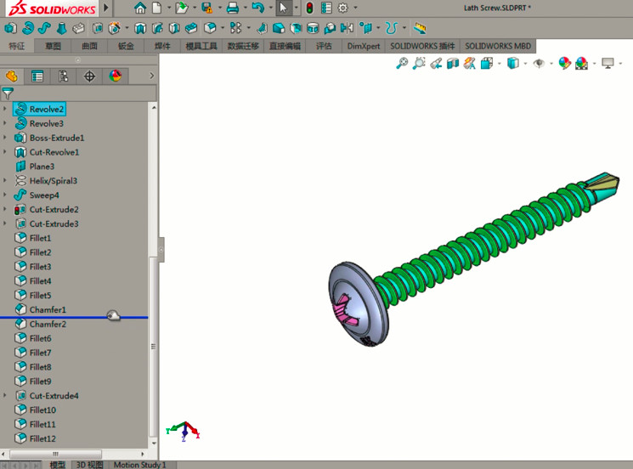Open the SOLIDWORKS MBD ribbon tab

pyautogui.click(x=498, y=46)
